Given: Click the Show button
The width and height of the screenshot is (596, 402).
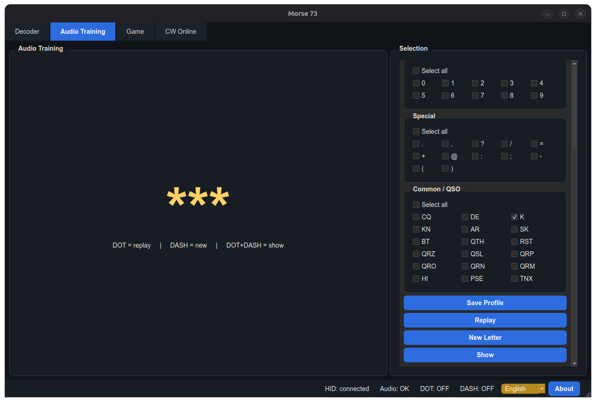Looking at the screenshot, I should click(x=485, y=355).
